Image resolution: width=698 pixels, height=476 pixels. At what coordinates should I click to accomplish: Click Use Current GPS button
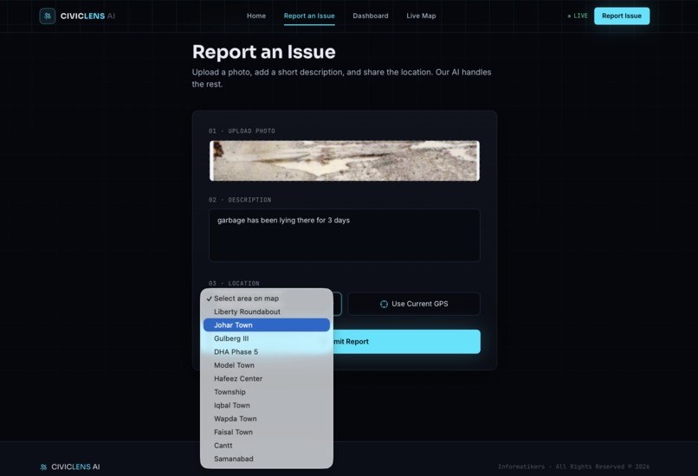point(414,304)
